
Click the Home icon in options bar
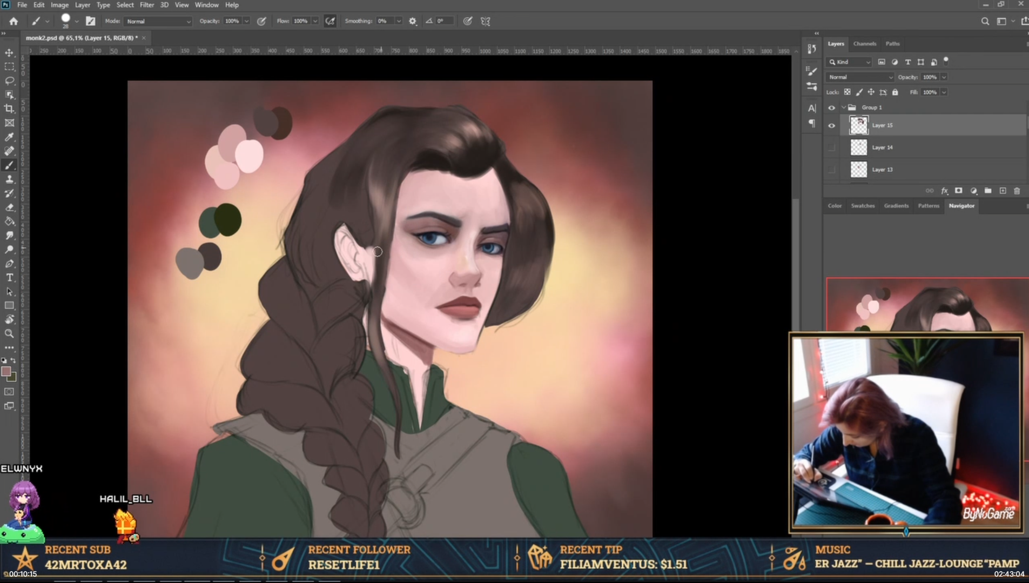[14, 21]
